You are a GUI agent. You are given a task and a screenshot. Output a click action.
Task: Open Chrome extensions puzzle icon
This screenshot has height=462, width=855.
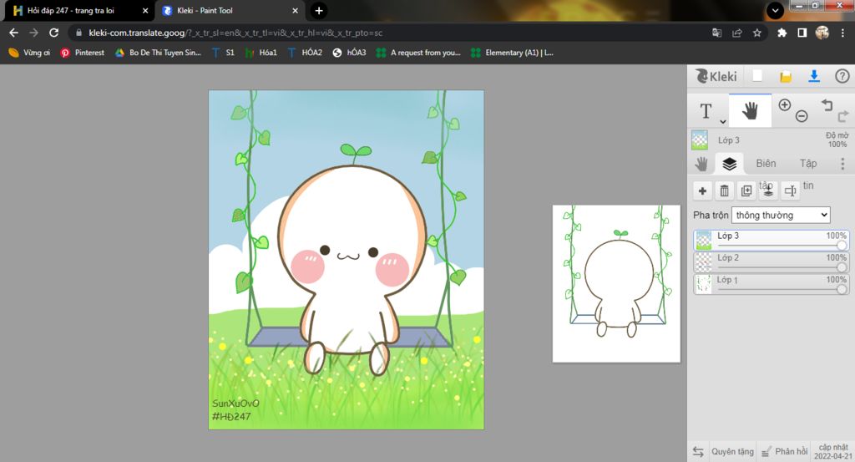click(782, 33)
